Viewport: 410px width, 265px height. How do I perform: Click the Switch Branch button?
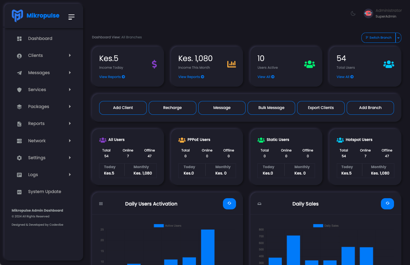pyautogui.click(x=378, y=38)
